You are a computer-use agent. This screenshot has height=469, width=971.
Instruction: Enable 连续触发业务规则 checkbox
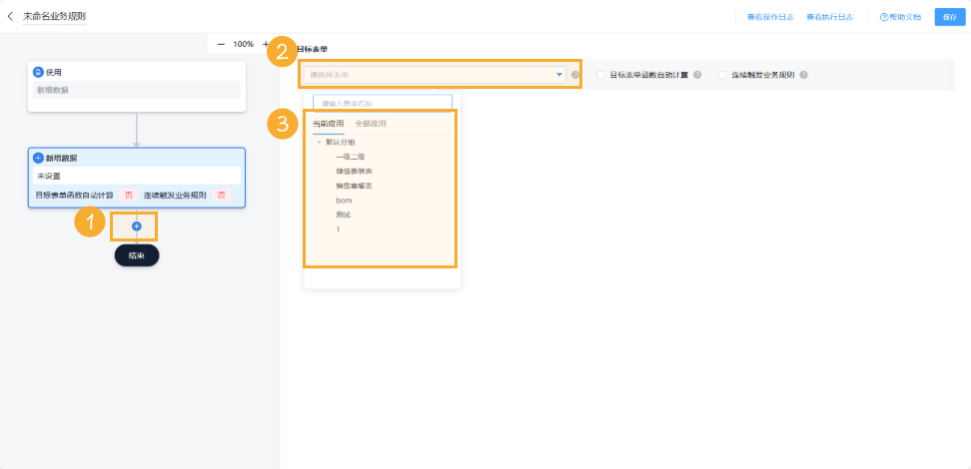pyautogui.click(x=722, y=75)
